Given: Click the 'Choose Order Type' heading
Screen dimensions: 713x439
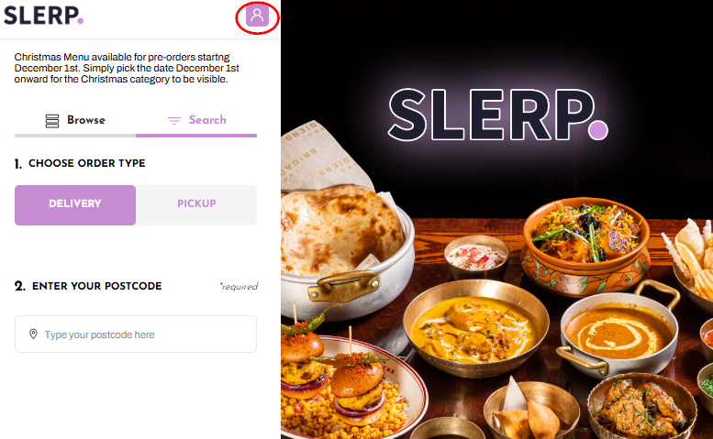Looking at the screenshot, I should pyautogui.click(x=80, y=163).
